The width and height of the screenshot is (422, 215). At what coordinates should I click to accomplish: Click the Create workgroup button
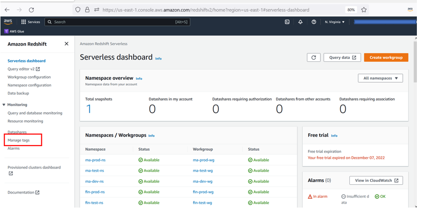(x=386, y=57)
